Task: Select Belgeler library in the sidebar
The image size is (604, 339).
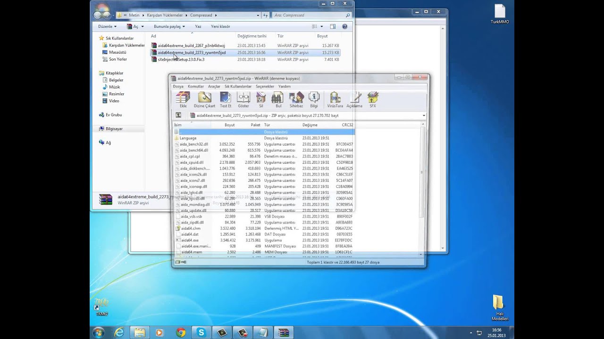Action: tap(116, 80)
